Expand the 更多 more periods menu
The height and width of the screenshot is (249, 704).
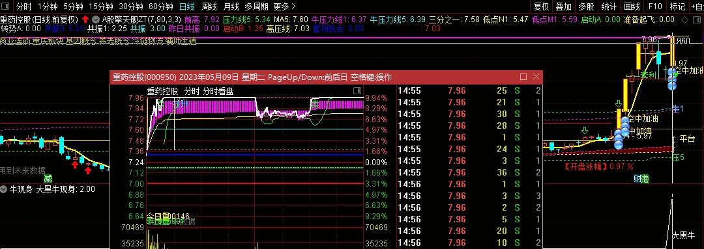click(x=285, y=7)
